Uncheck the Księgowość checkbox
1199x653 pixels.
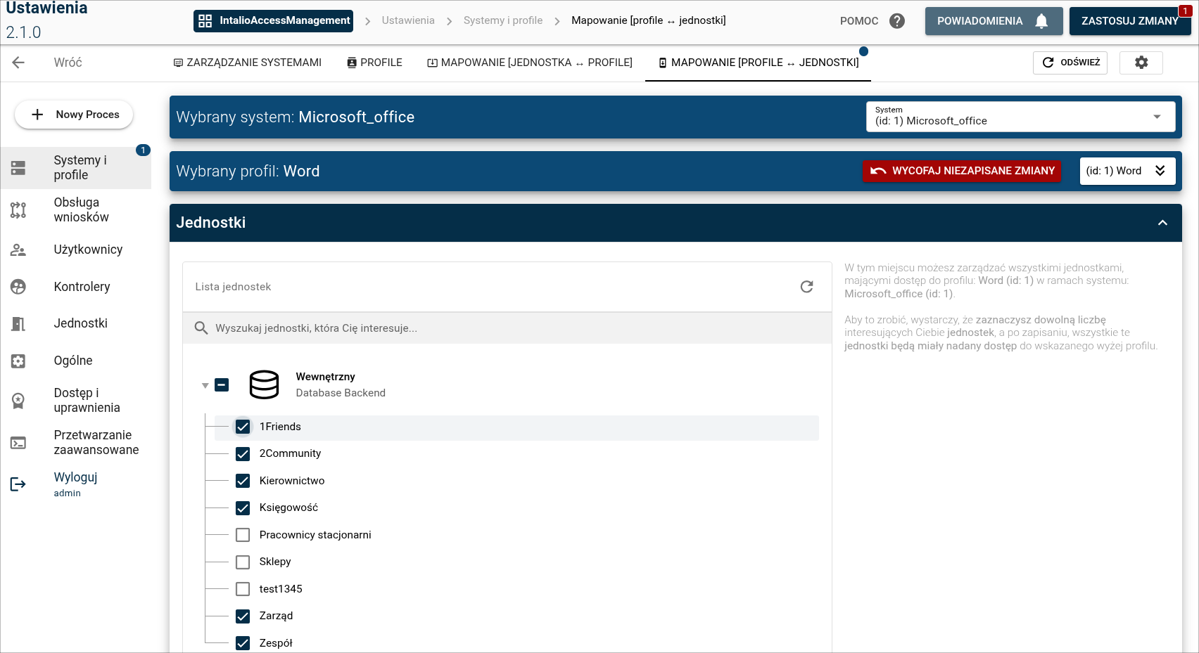point(243,508)
